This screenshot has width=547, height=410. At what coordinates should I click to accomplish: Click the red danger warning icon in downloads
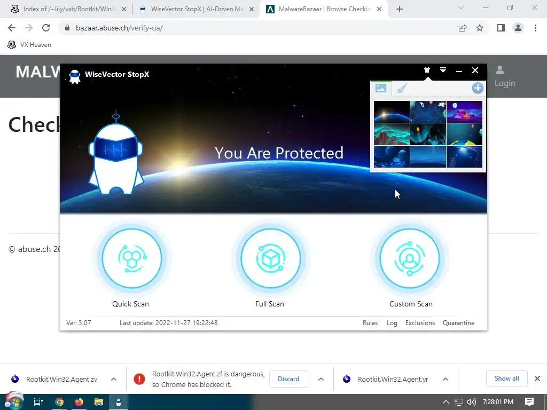pos(139,379)
